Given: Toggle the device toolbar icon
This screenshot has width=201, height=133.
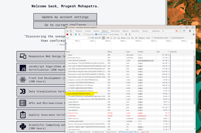Looking at the screenshot, I should tap(71, 31).
